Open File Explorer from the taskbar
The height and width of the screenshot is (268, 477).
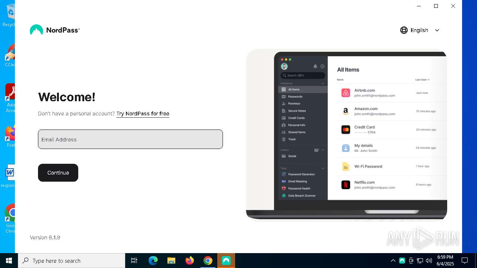[171, 261]
